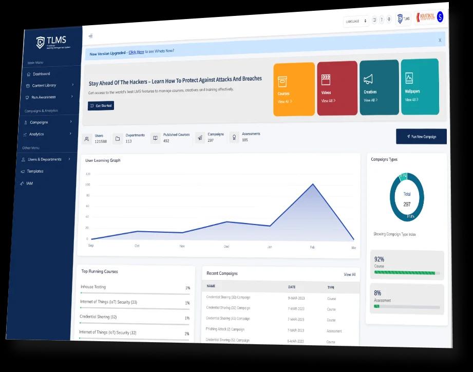Screen dimensions: 473x372
Task: Expand the Analytics chevron
Action: [70, 134]
